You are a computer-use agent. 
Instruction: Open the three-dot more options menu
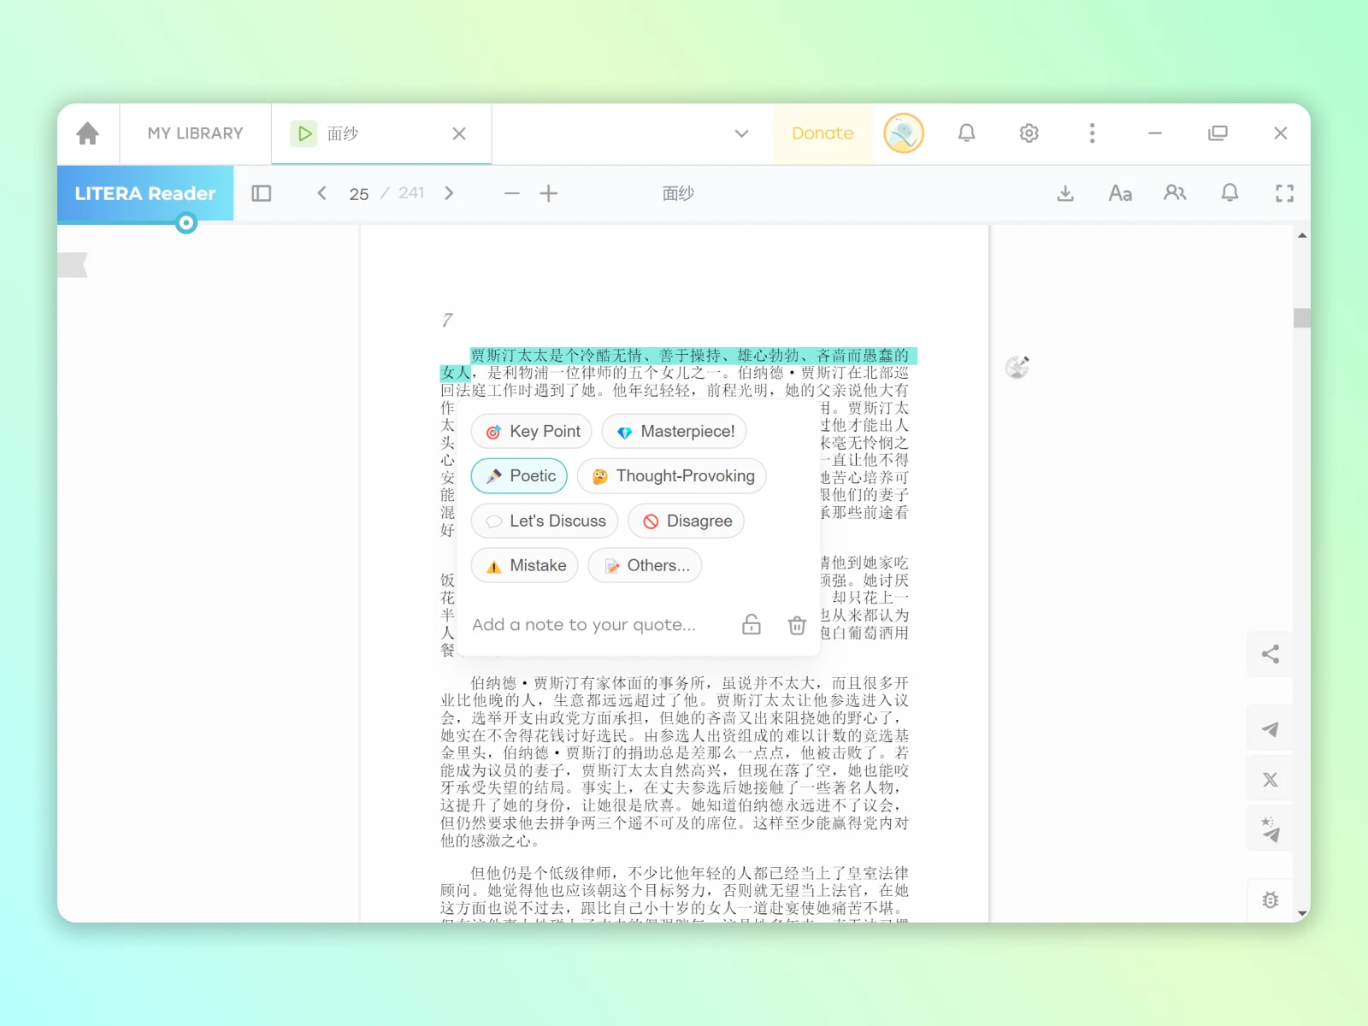pyautogui.click(x=1092, y=133)
